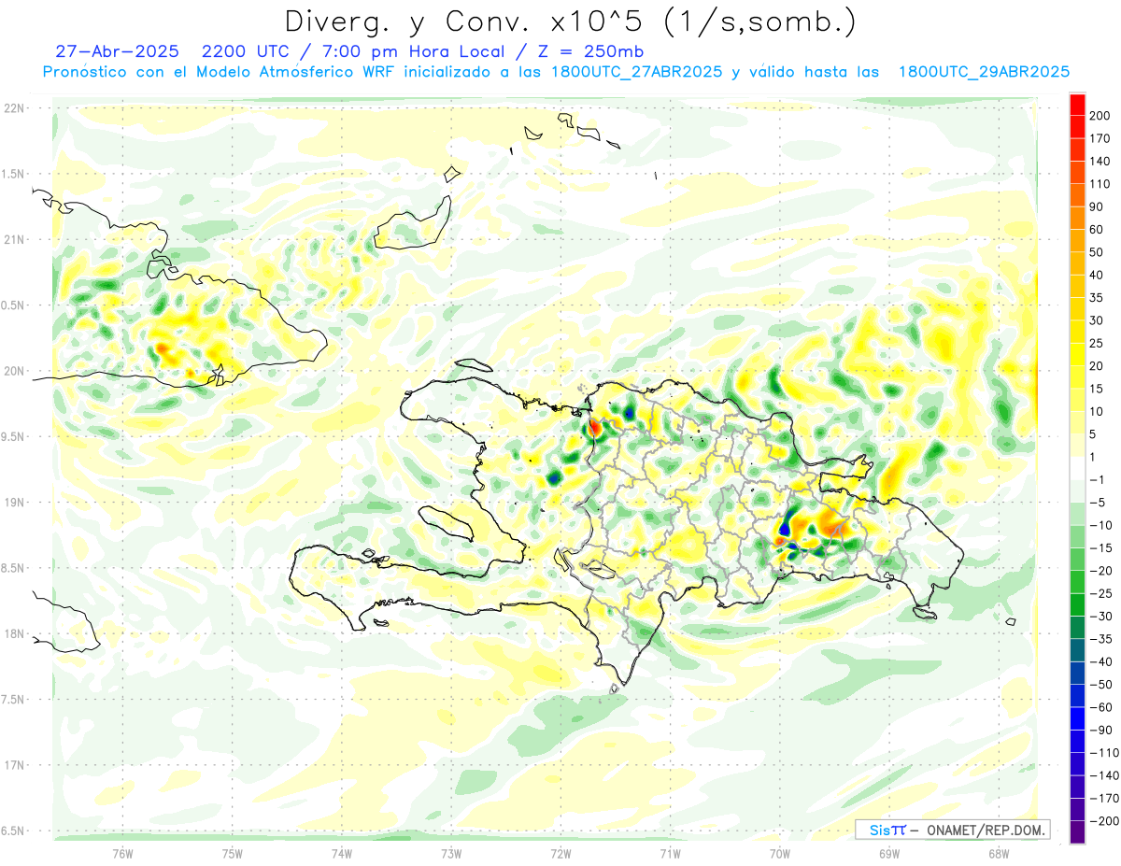The height and width of the screenshot is (866, 1121).
Task: Click the green swatch between -20 and -25
Action: 1077,582
